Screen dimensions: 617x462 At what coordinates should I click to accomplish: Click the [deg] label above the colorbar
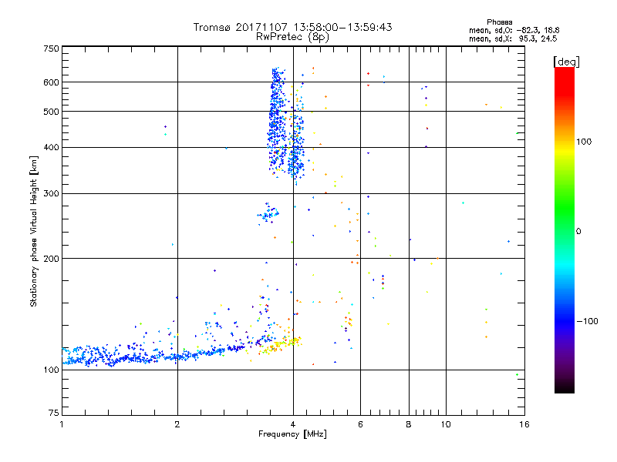pos(566,61)
